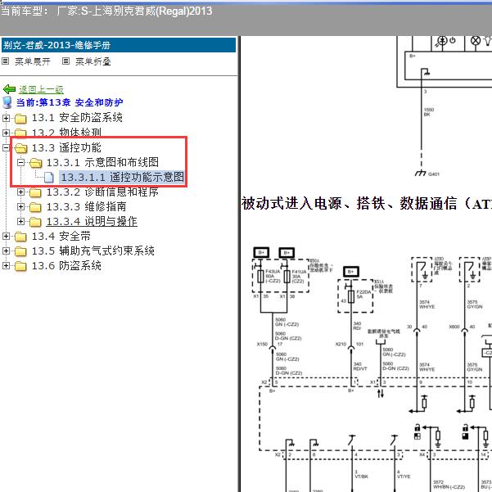
Task: Click the folder icon of 13.5 辅助充气式约束系统
Action: click(x=20, y=251)
